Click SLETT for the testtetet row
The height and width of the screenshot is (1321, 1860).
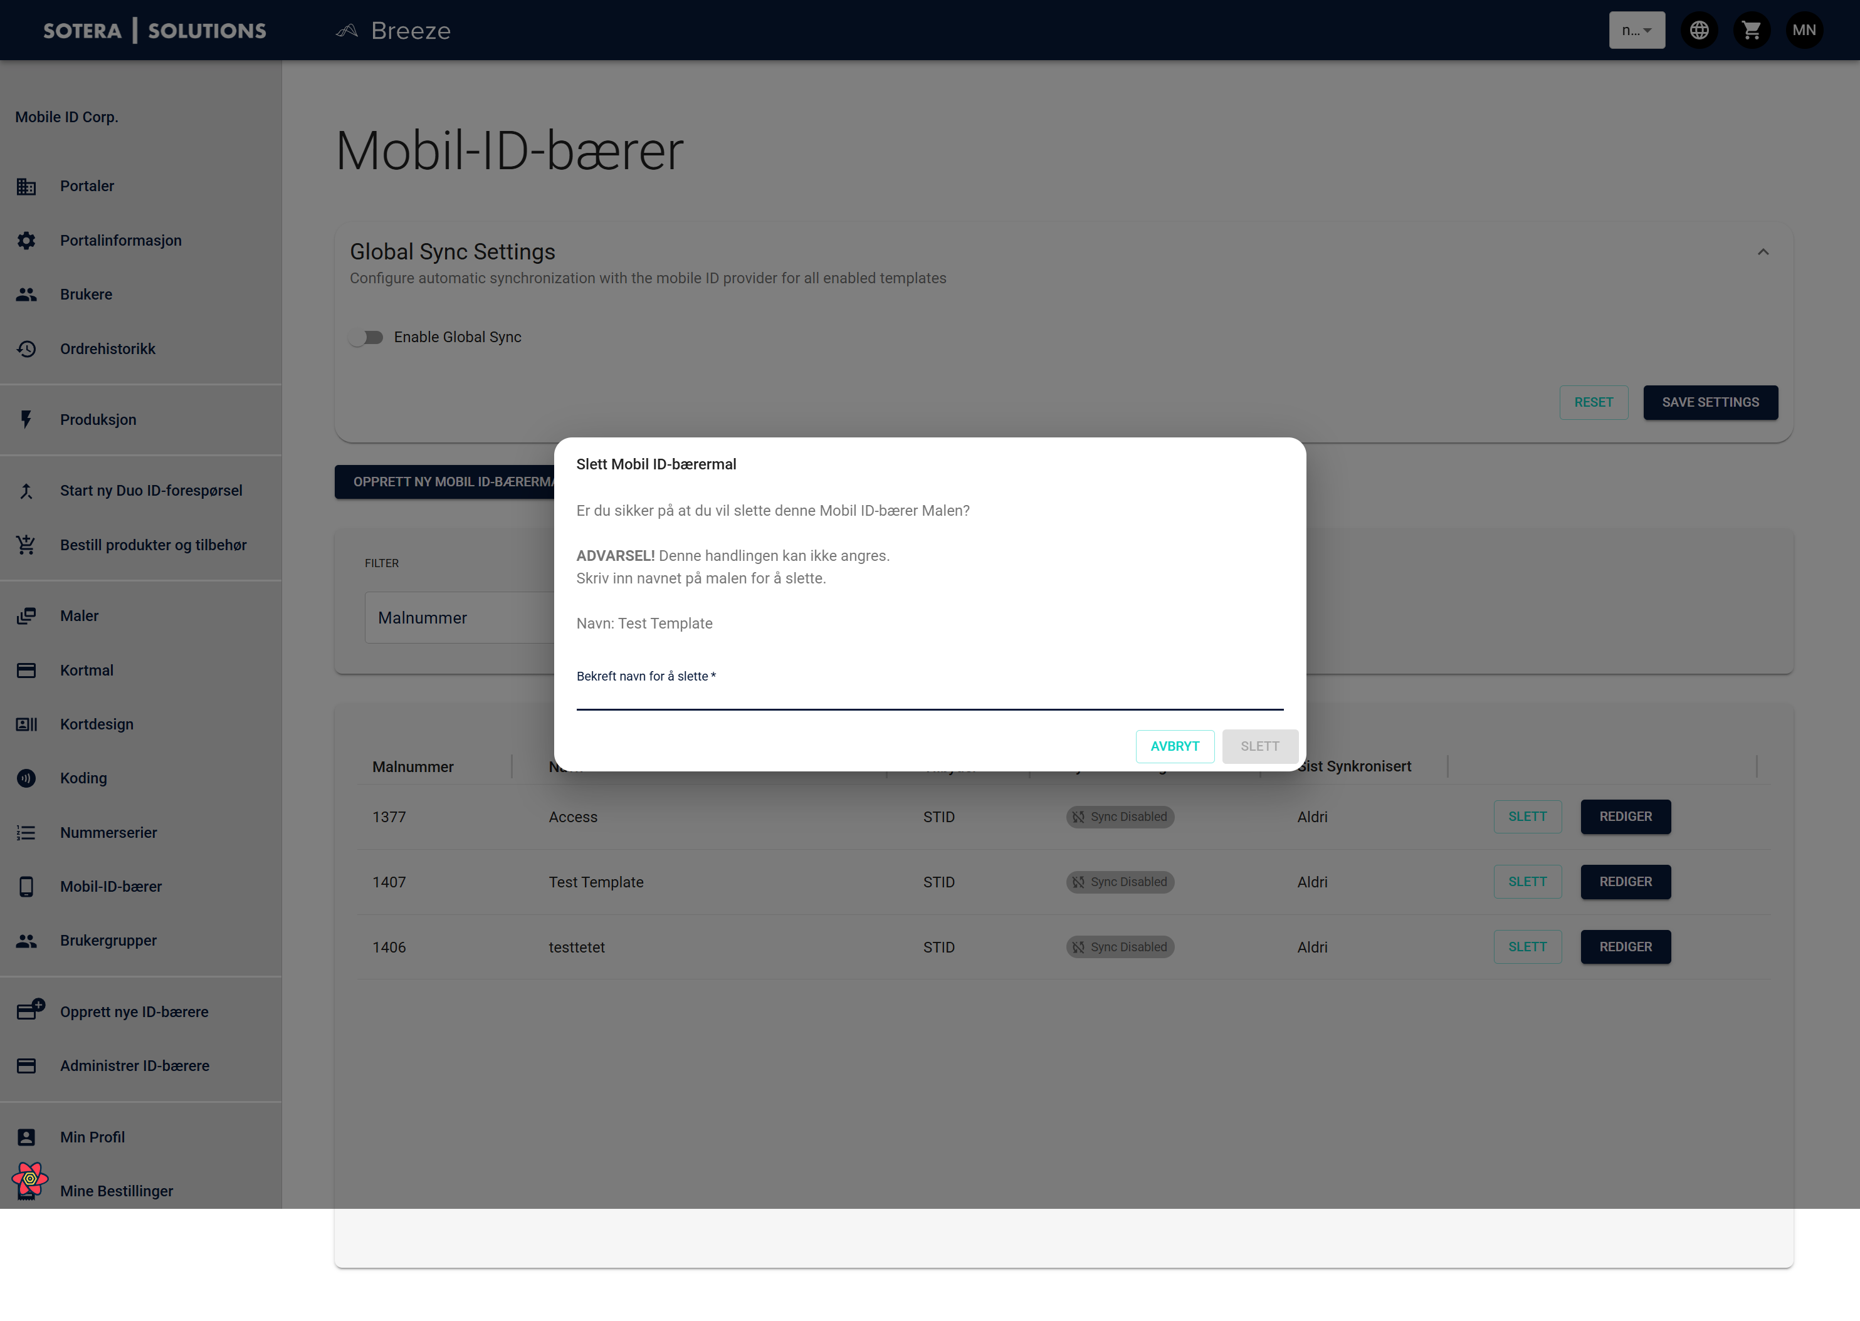click(x=1526, y=947)
